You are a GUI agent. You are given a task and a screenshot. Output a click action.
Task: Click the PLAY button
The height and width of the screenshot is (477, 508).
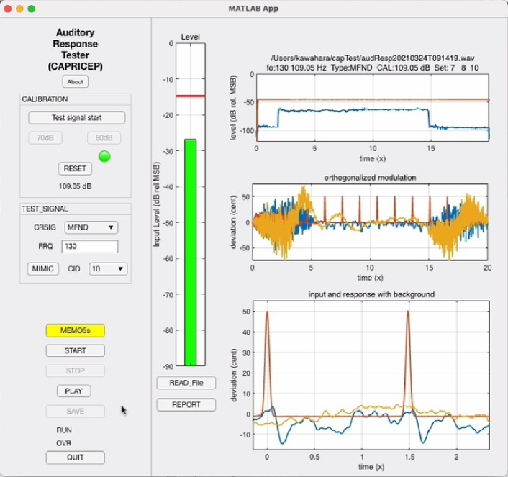[x=74, y=391]
